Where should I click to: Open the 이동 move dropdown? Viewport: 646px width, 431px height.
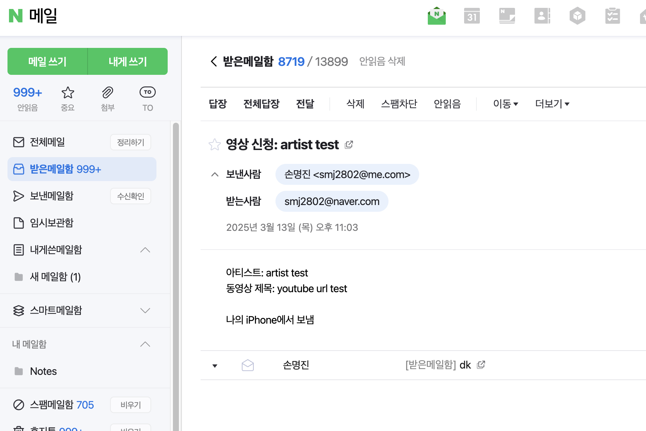505,104
